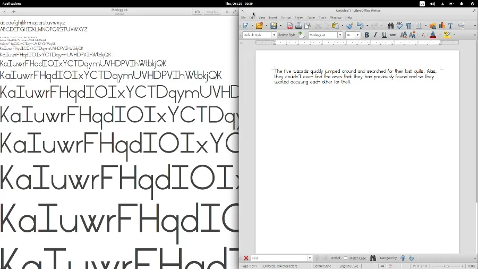478x269 pixels.
Task: Close the Find toolbar with red X
Action: [x=246, y=258]
